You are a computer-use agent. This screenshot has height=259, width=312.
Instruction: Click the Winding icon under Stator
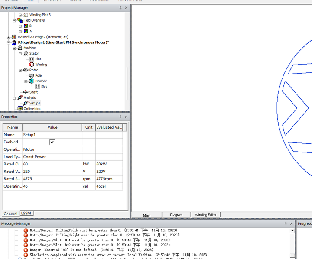[32, 65]
